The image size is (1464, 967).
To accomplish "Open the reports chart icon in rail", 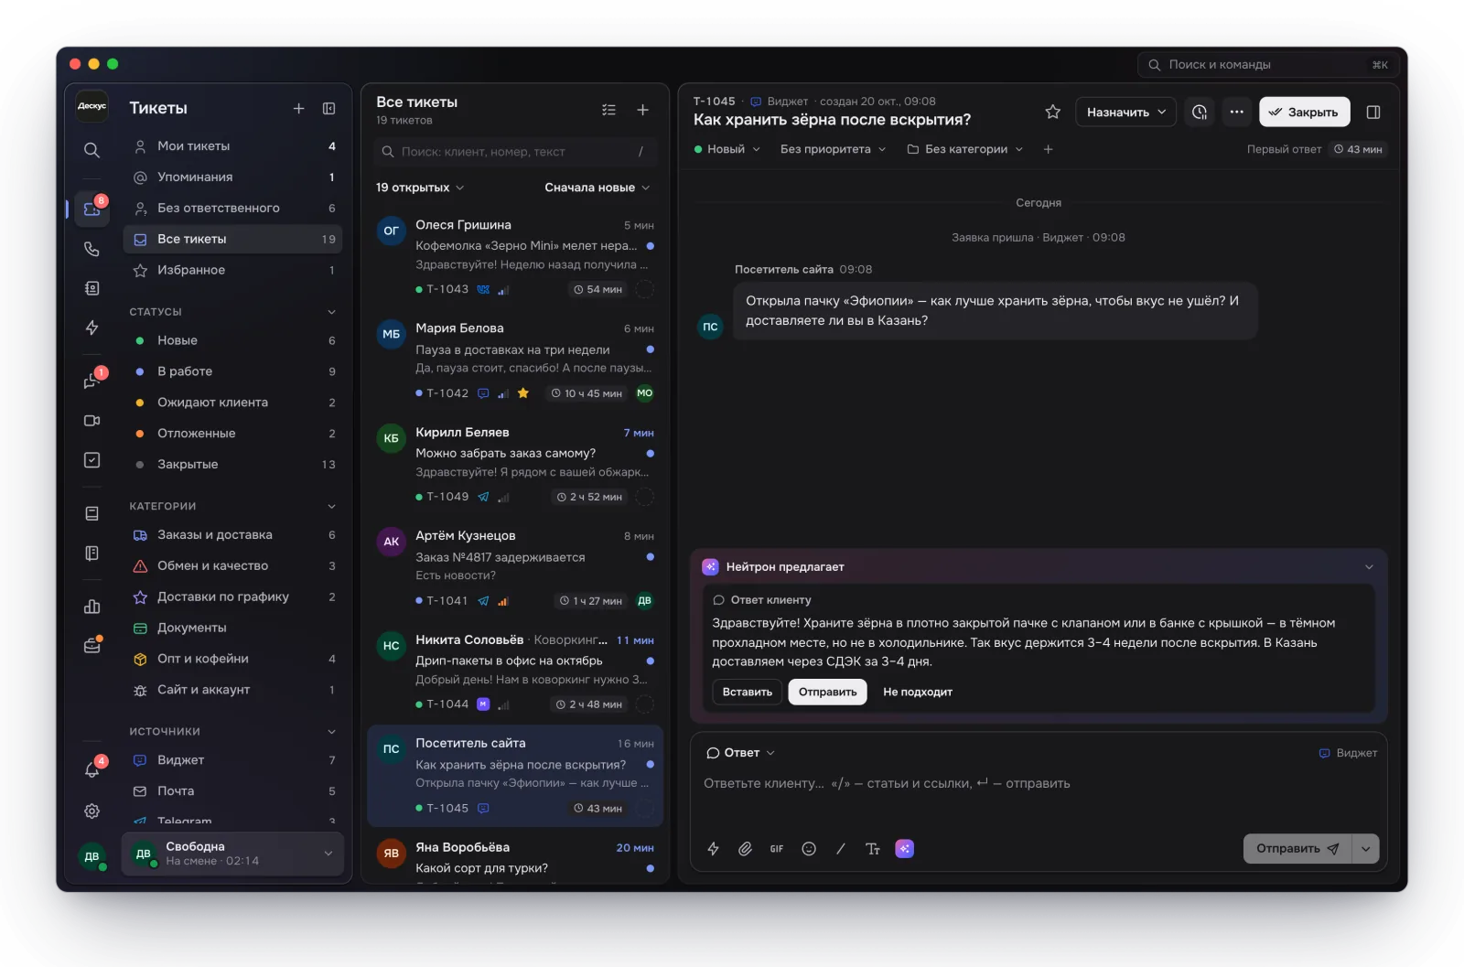I will click(91, 606).
